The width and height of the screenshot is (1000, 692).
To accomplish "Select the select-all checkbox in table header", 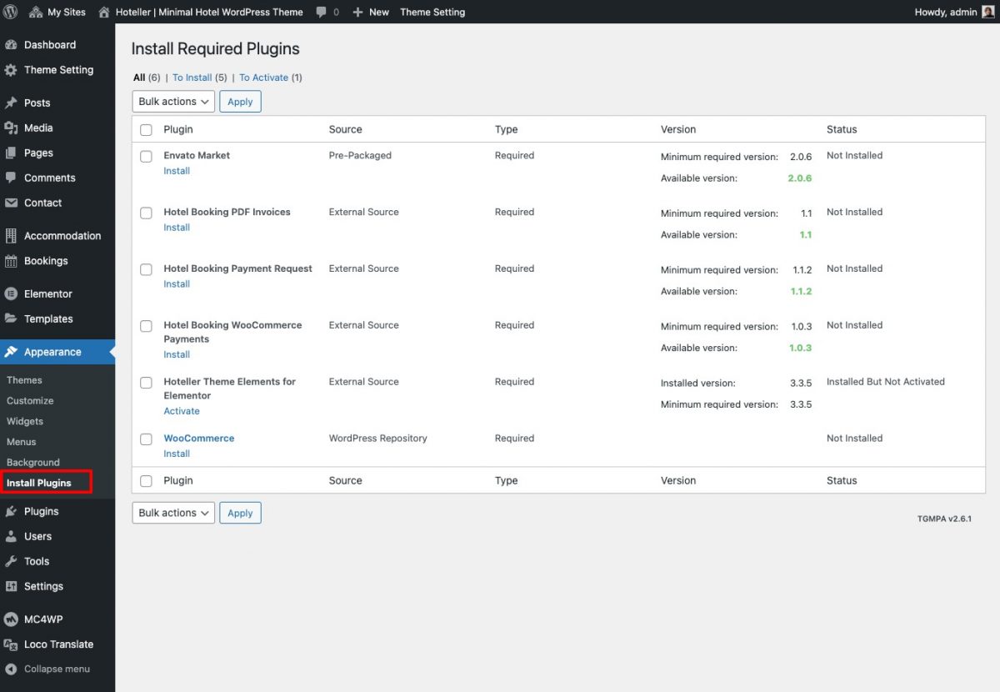I will click(146, 129).
